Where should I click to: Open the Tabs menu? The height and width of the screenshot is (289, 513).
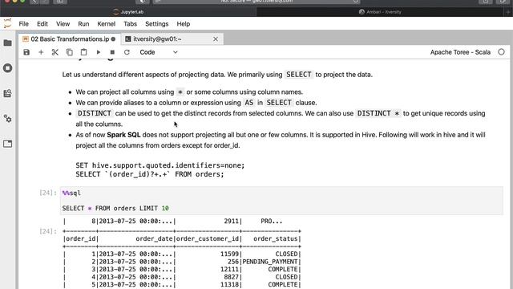pyautogui.click(x=130, y=24)
